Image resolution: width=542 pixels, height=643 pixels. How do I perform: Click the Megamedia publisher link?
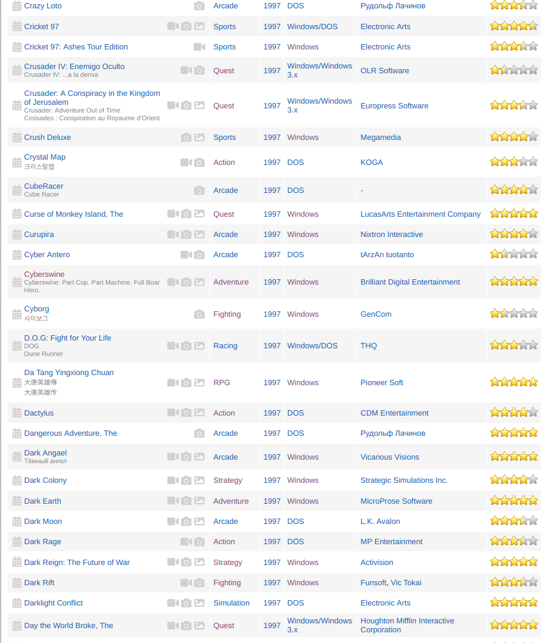[381, 138]
